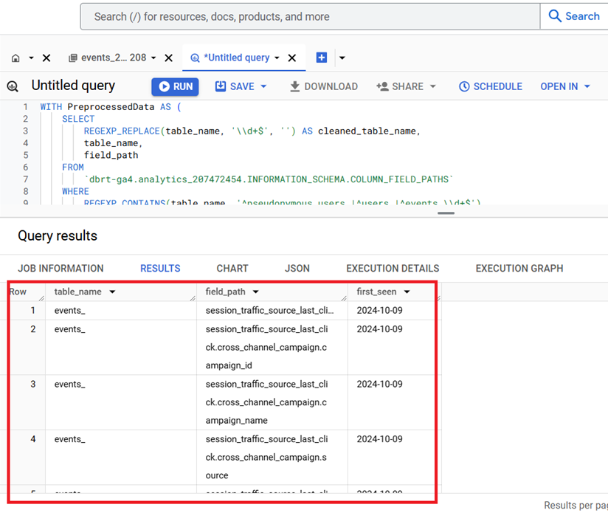Open the JOB INFORMATION tab
608x513 pixels.
[x=61, y=269]
